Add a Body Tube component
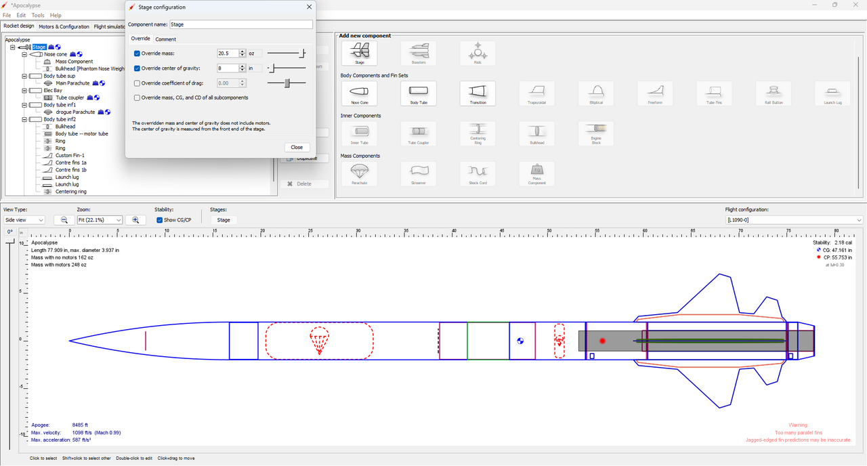The image size is (867, 466). tap(419, 93)
